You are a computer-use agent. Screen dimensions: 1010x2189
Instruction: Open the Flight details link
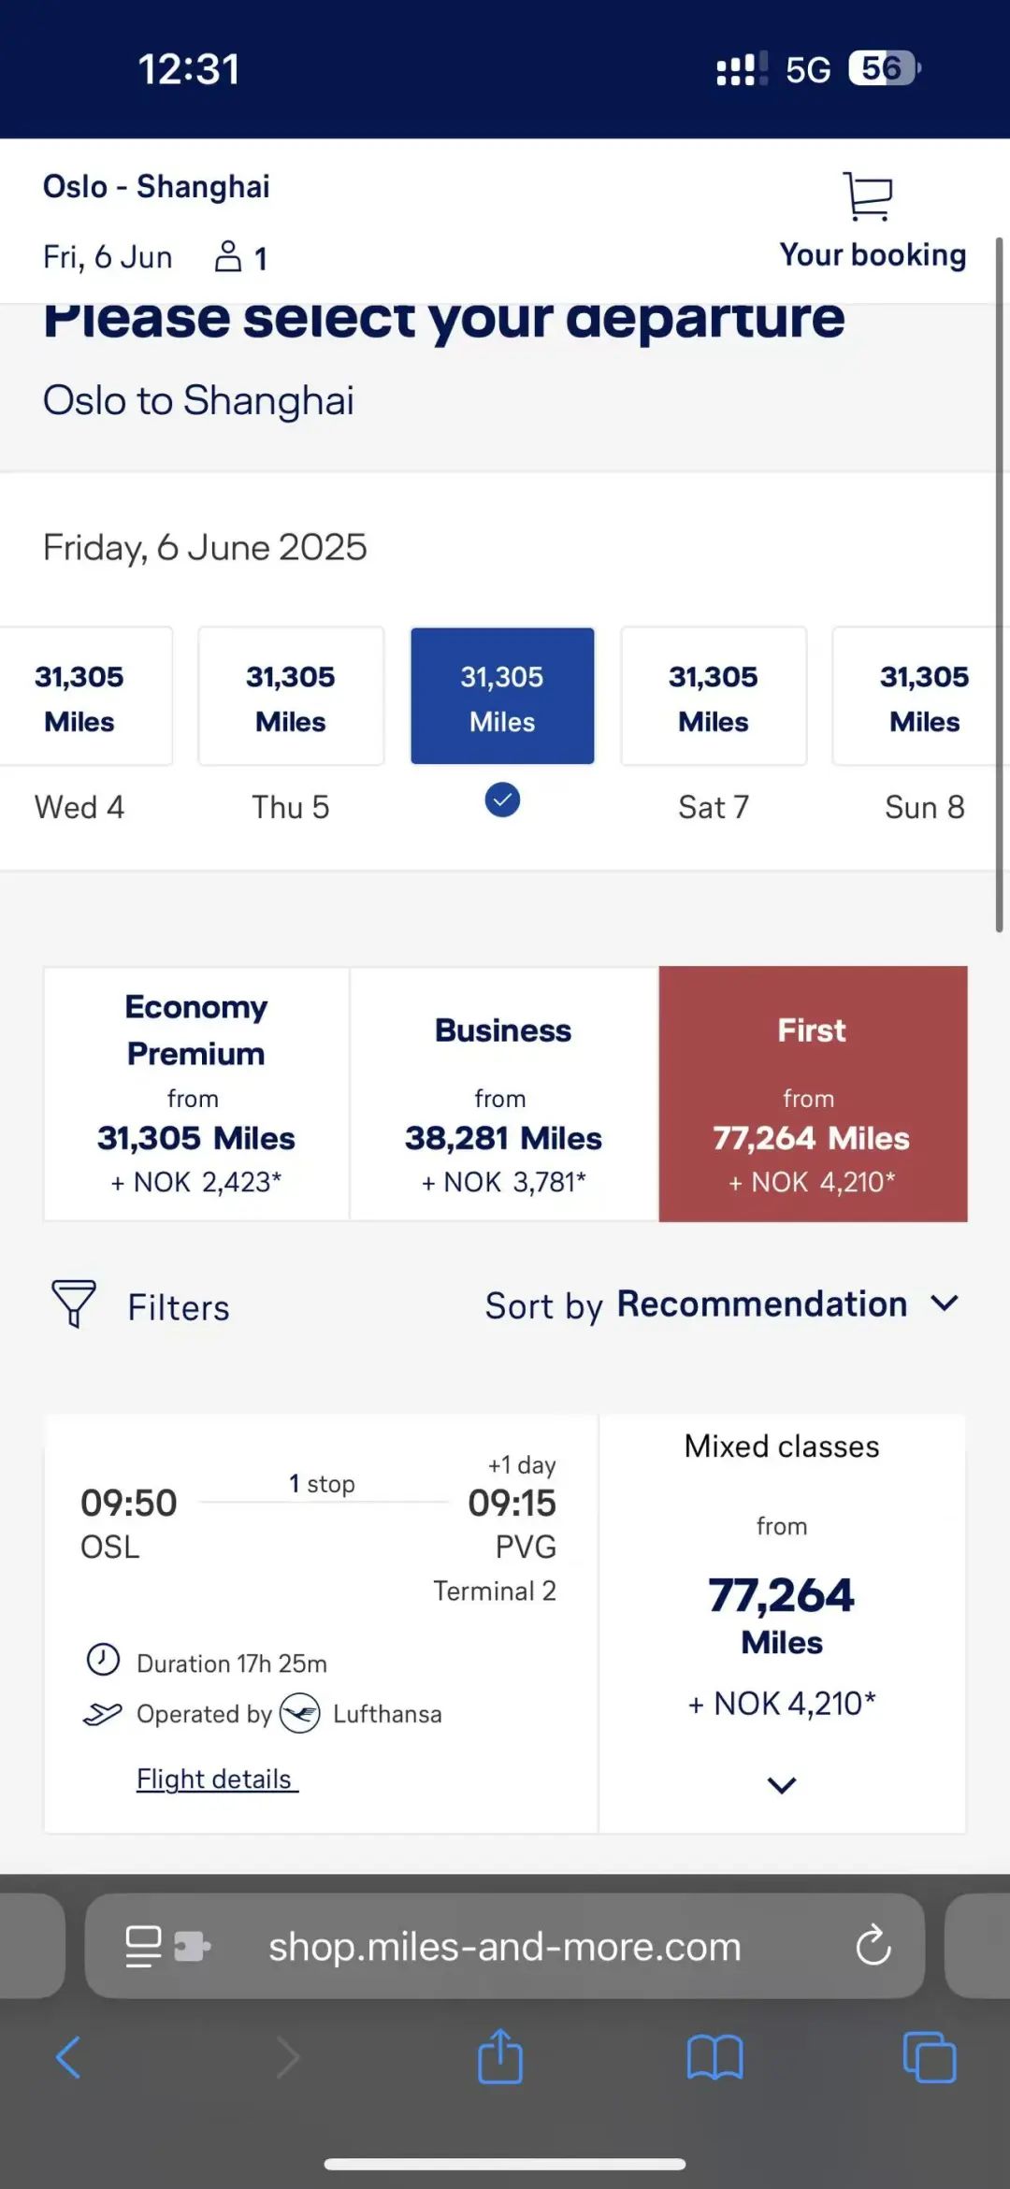(x=217, y=1779)
